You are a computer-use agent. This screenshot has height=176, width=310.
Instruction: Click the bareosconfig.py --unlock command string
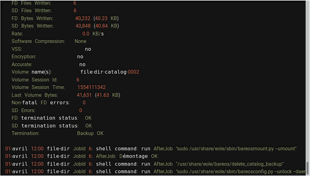point(241,171)
